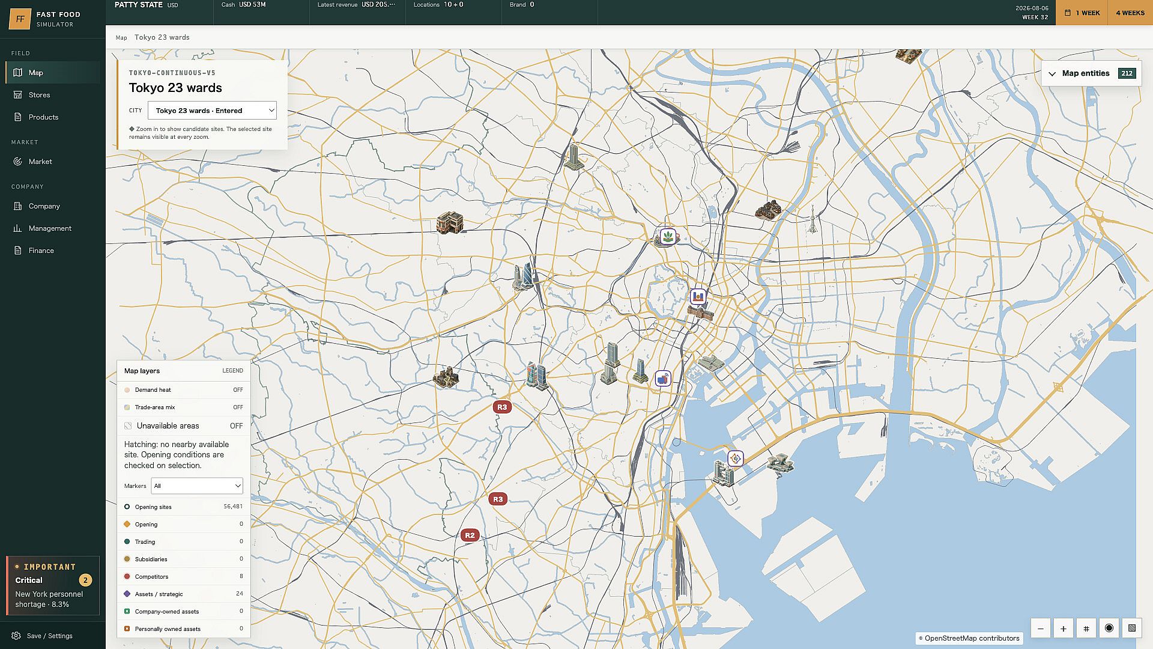Open the Critical personnel shortage alert
The height and width of the screenshot is (649, 1153).
point(53,585)
